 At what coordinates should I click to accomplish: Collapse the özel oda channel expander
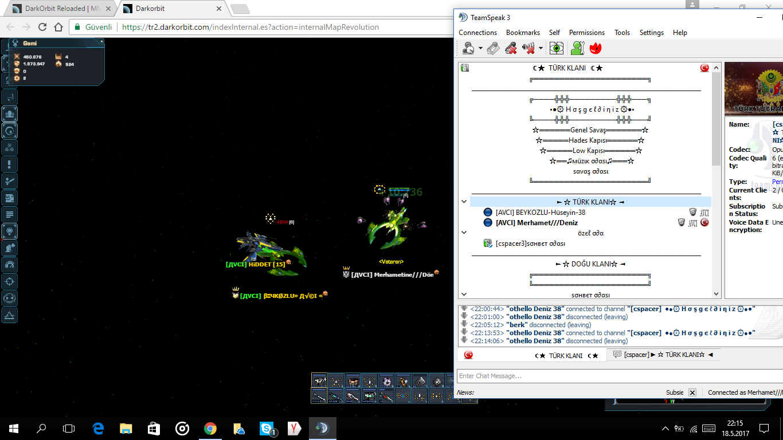(x=464, y=233)
